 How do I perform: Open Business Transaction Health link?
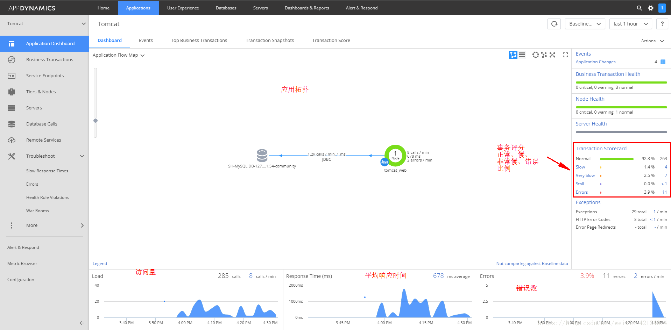(x=608, y=74)
